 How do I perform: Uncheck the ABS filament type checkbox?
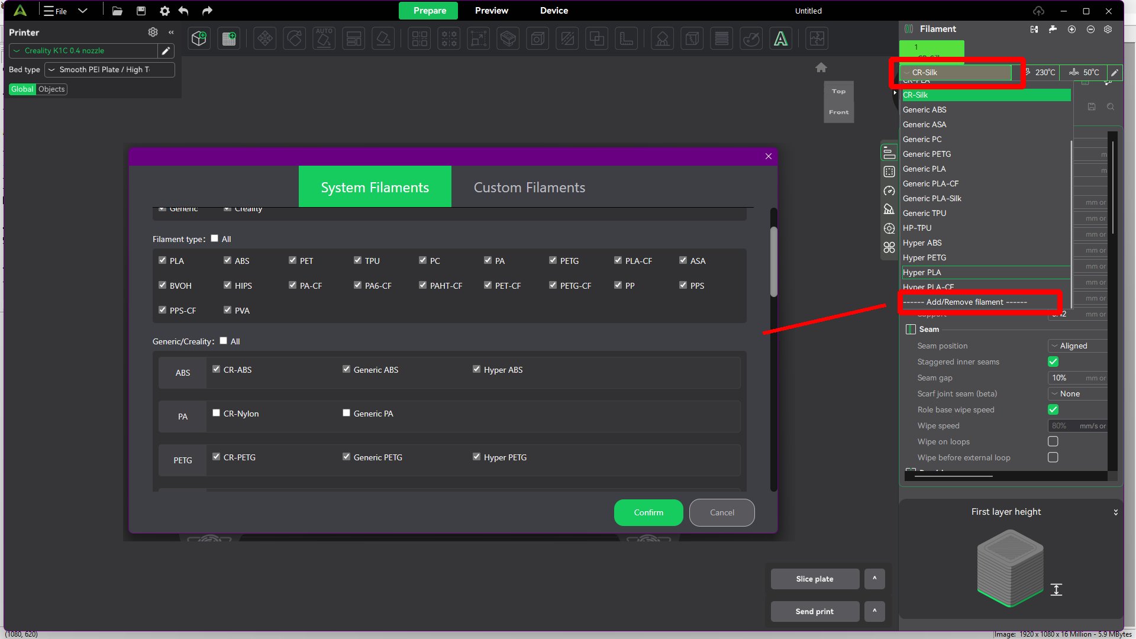point(227,260)
